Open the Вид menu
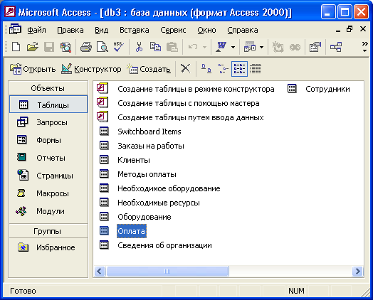Screen dimensions: 373x300 102,30
